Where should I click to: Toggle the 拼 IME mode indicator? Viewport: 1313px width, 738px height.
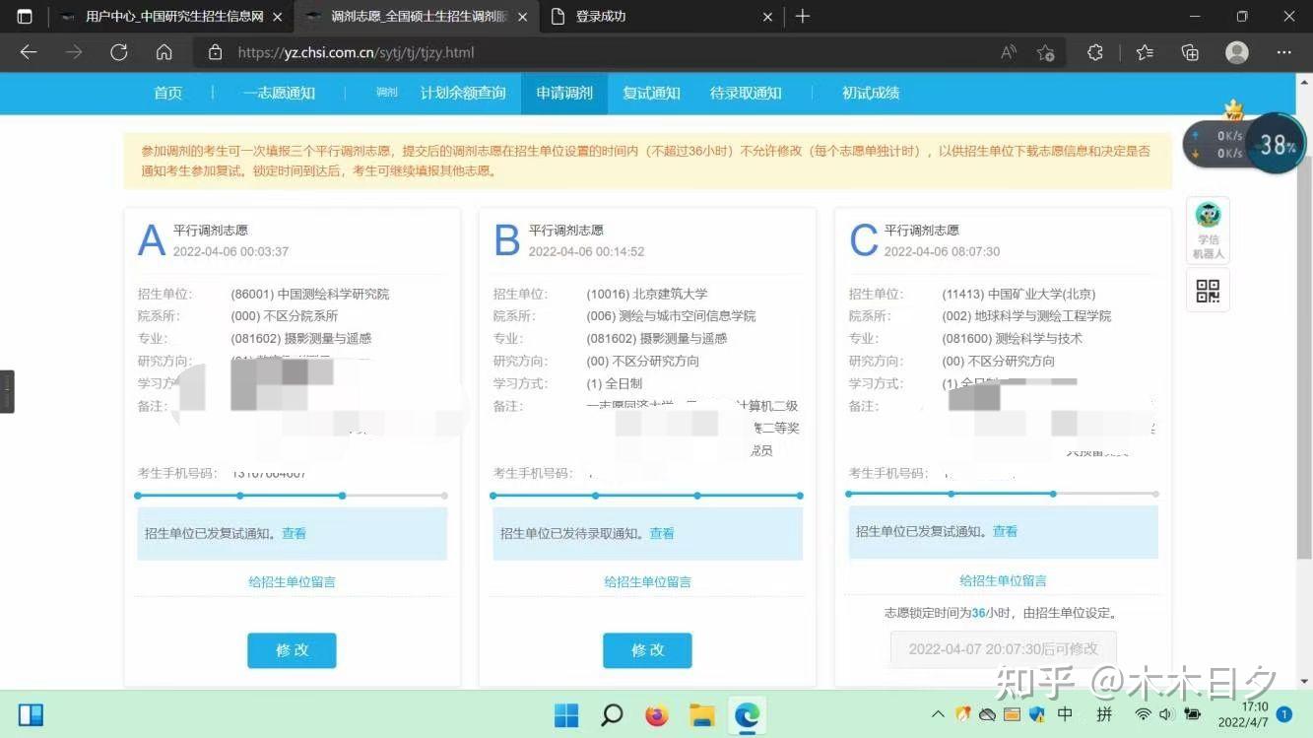1104,714
